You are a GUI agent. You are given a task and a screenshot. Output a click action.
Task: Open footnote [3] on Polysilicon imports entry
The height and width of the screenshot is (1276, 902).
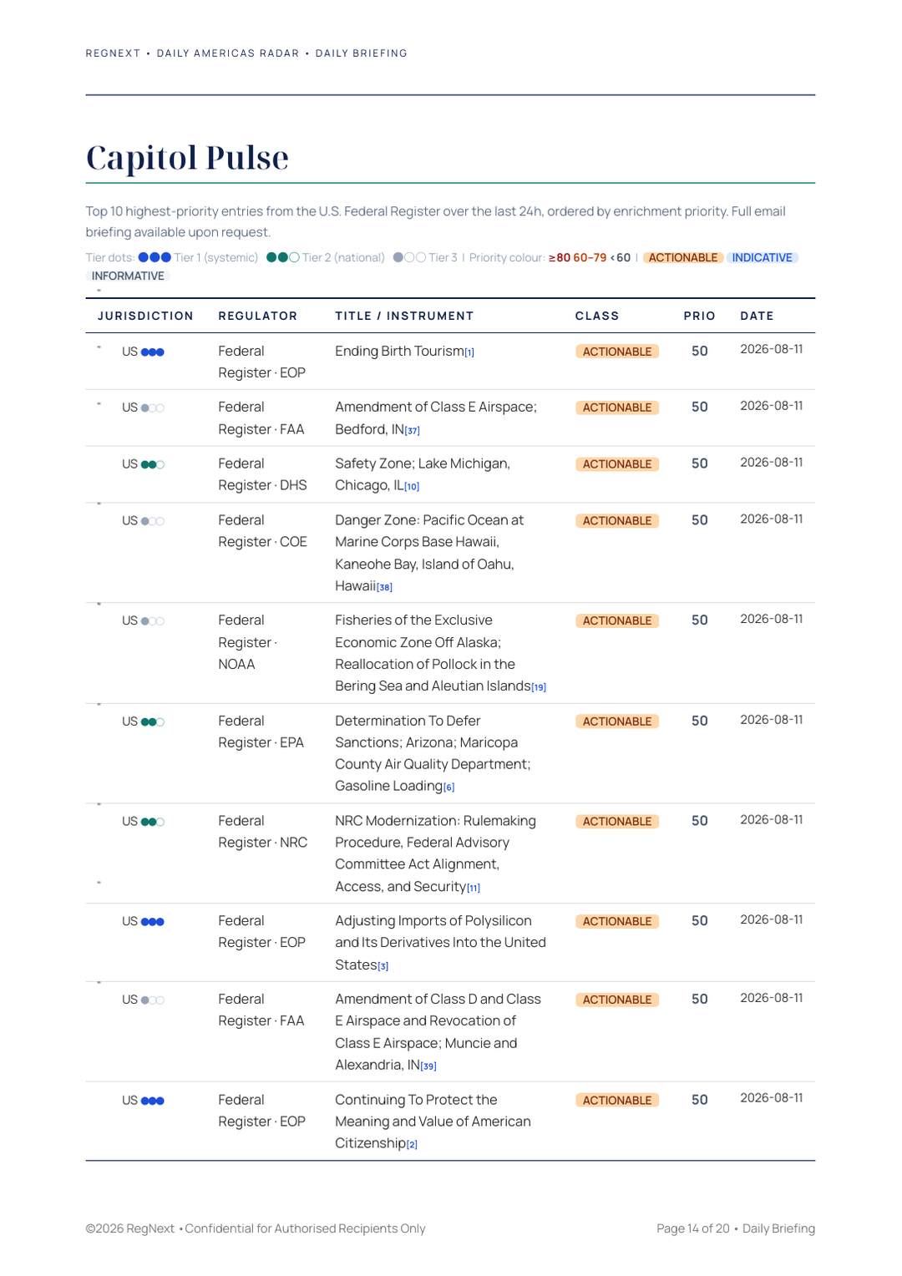point(383,966)
